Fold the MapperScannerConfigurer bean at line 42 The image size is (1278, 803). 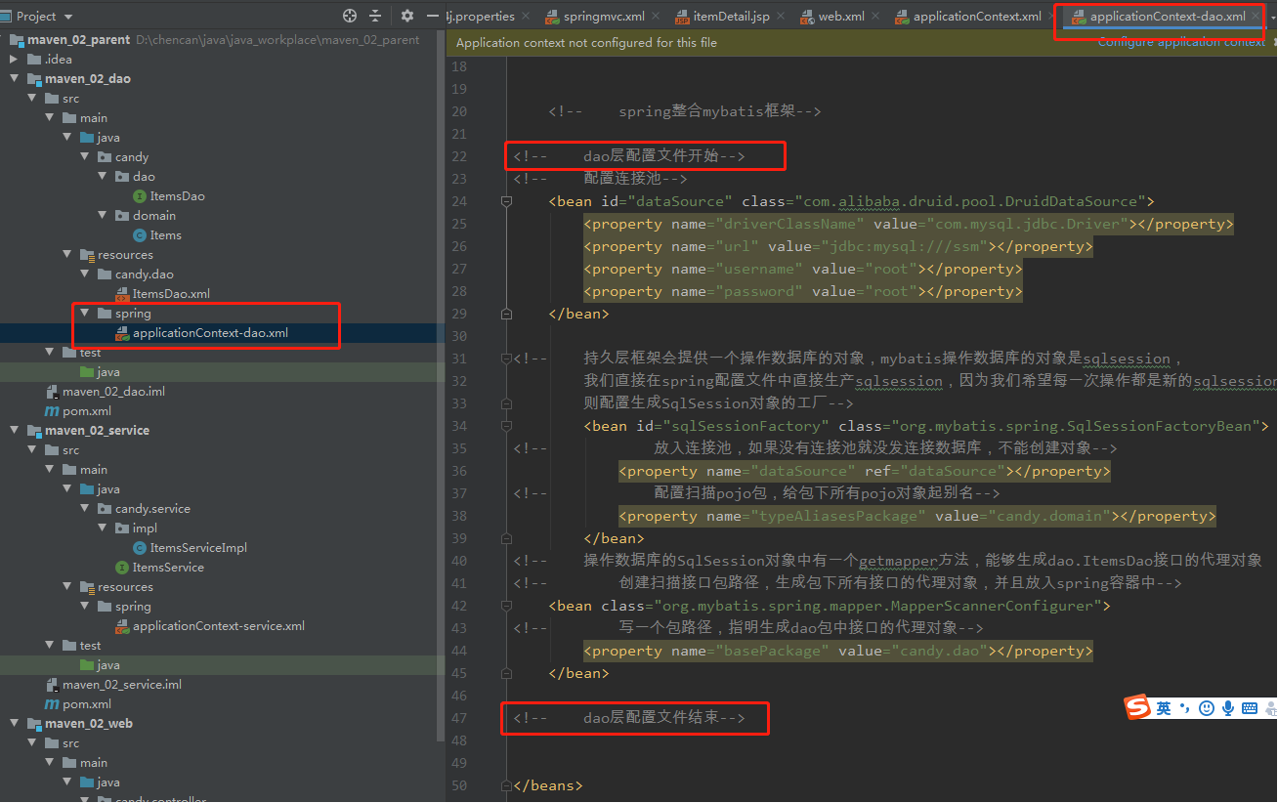click(x=506, y=606)
